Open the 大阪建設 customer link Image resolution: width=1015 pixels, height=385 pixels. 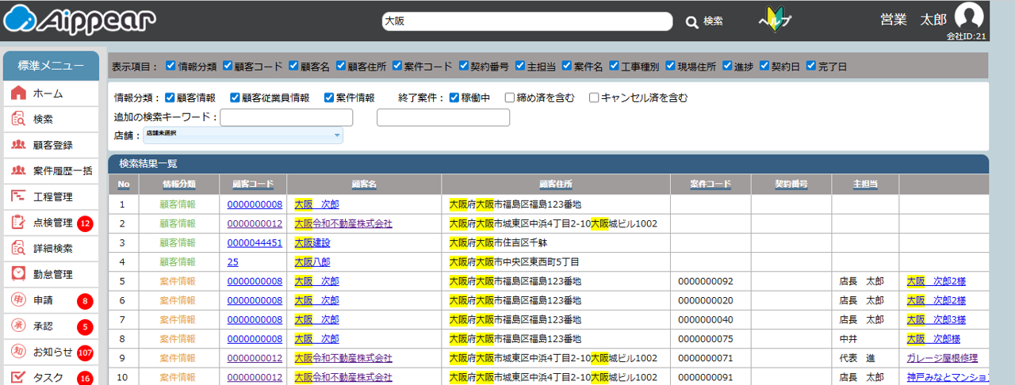312,242
